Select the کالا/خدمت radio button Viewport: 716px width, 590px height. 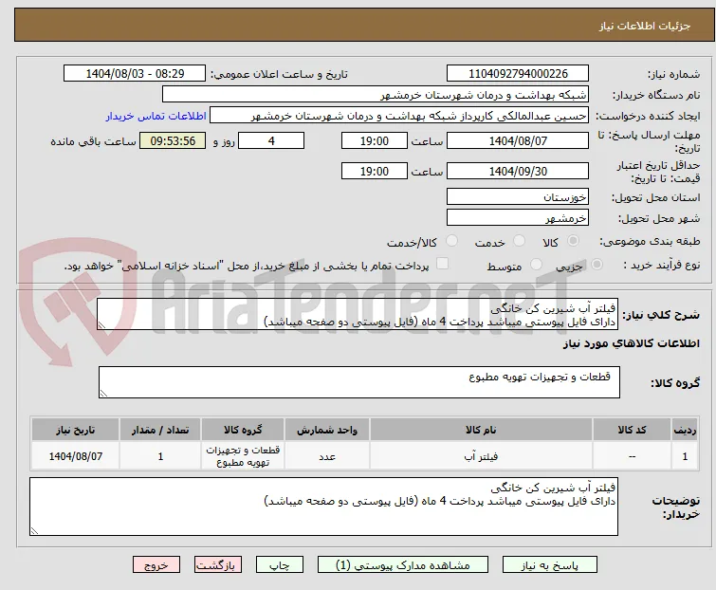point(451,241)
